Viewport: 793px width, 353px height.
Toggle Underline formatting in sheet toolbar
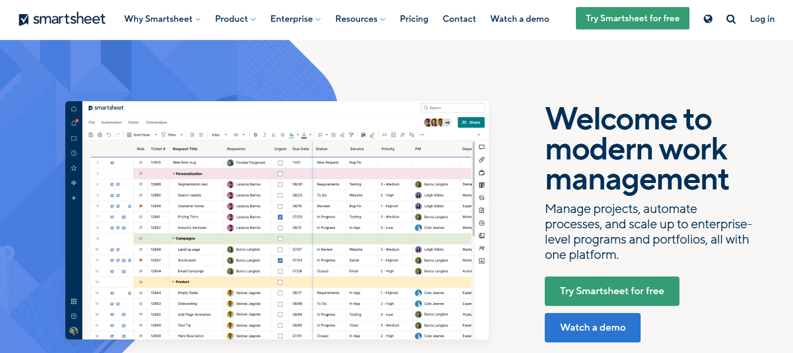click(274, 135)
